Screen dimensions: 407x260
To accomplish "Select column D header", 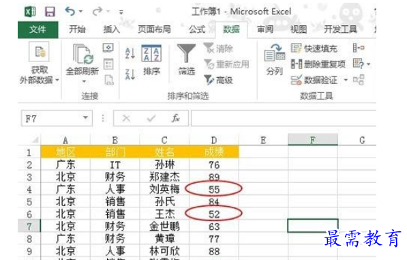I will pos(214,141).
